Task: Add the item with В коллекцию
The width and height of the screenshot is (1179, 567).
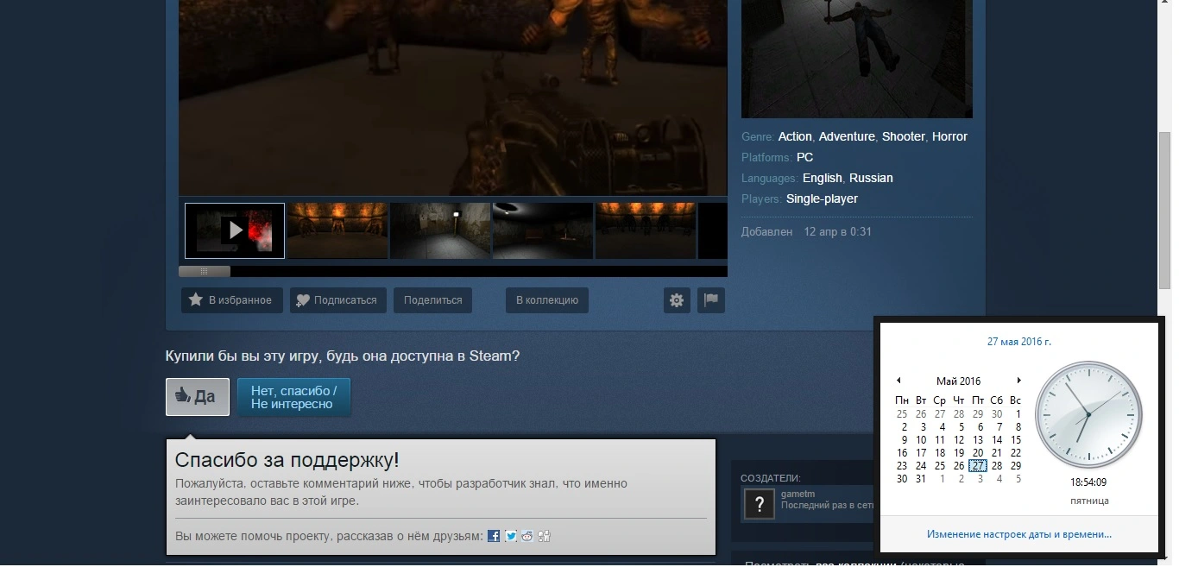Action: [x=546, y=300]
